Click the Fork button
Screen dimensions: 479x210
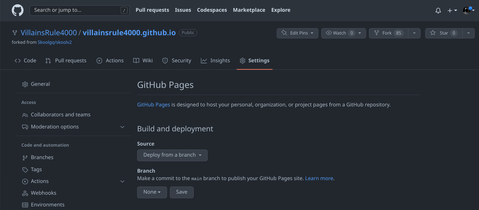(389, 33)
